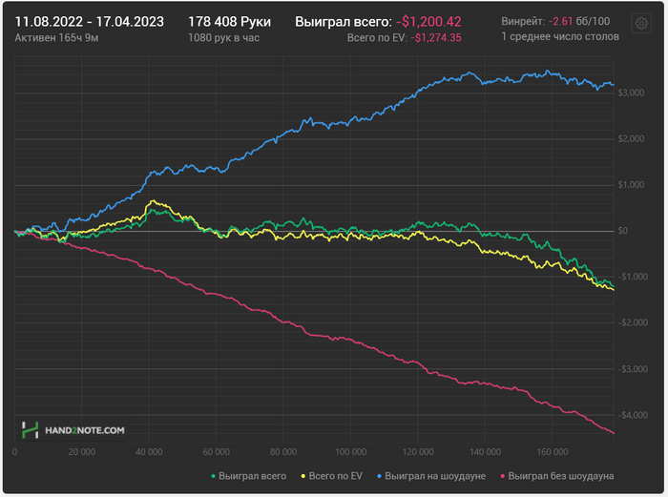The width and height of the screenshot is (668, 497).
Task: Click the winrate value -2.61 бб/100
Action: (579, 21)
